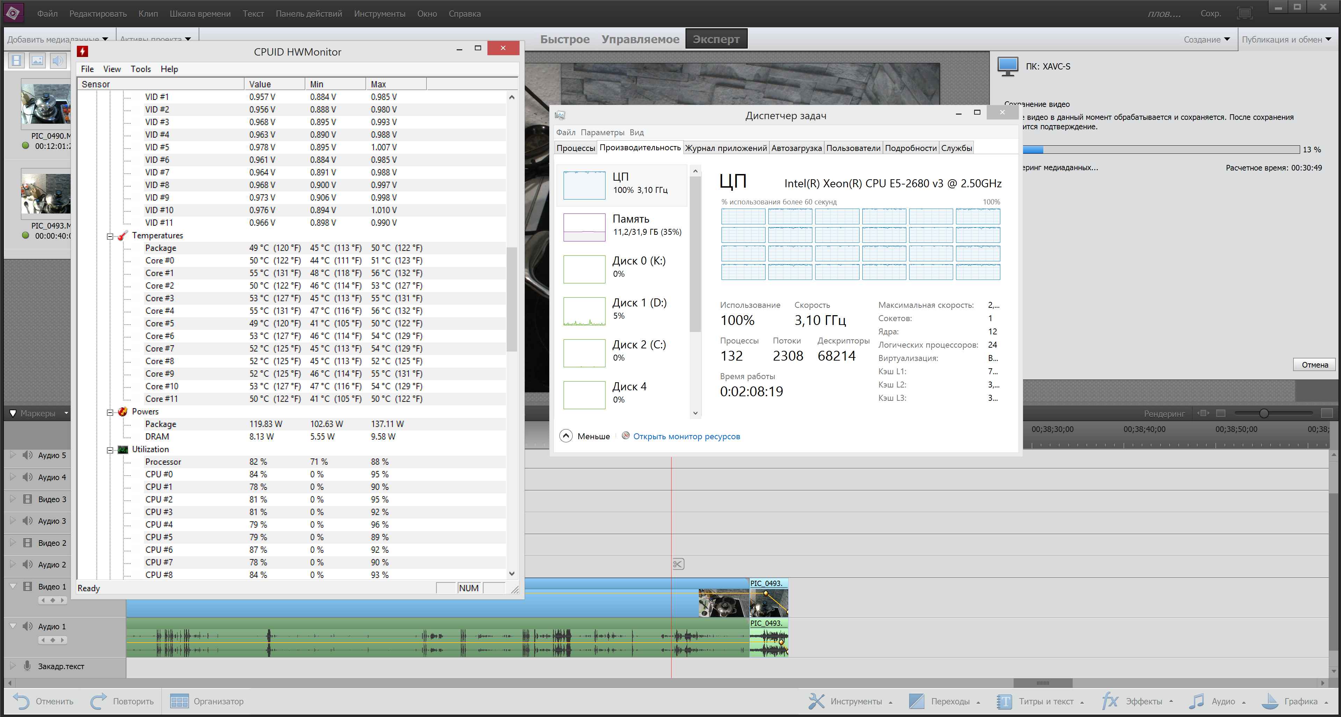Toggle audio assets filter in project bin
Viewport: 1341px width, 717px height.
coord(58,60)
